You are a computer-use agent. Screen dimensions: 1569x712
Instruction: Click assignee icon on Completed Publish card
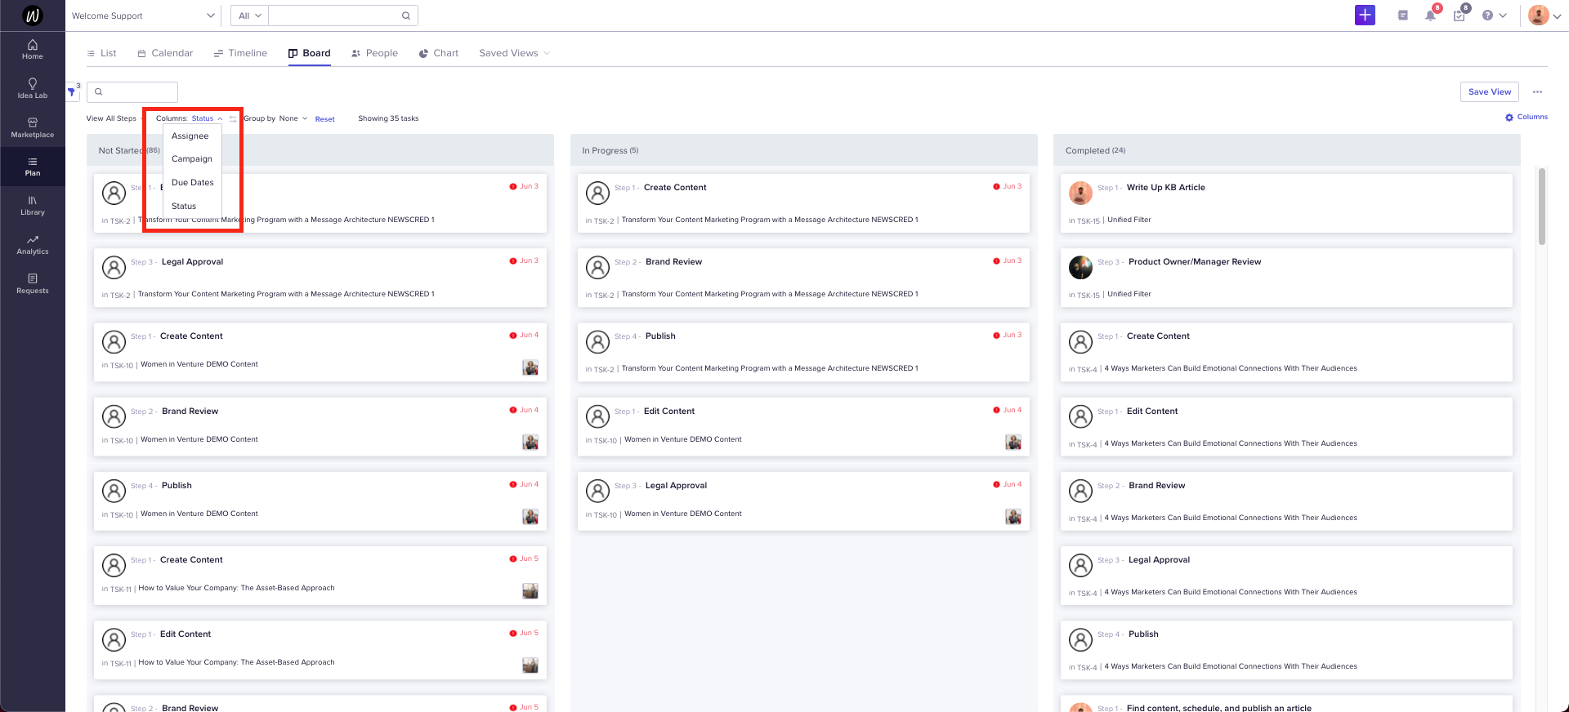pos(1080,640)
